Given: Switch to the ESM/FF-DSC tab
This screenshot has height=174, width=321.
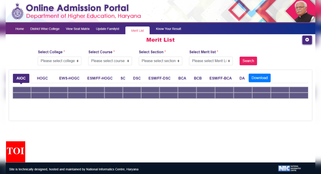Looking at the screenshot, I should pos(159,78).
